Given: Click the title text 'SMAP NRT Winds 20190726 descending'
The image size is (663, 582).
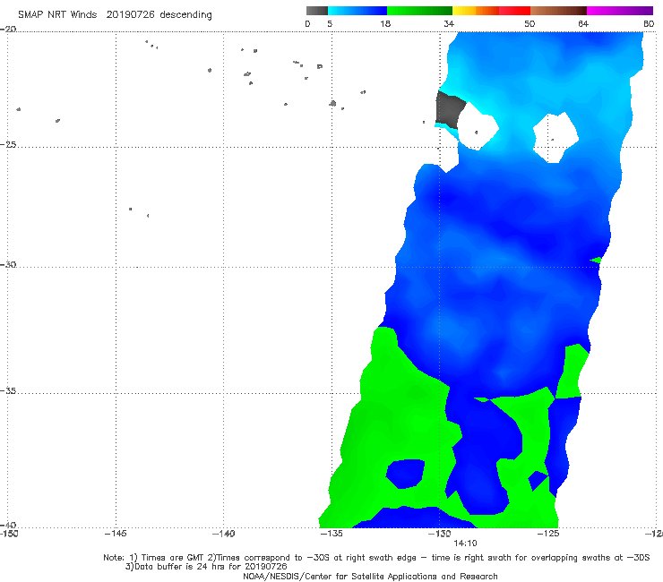Looking at the screenshot, I should (x=115, y=15).
